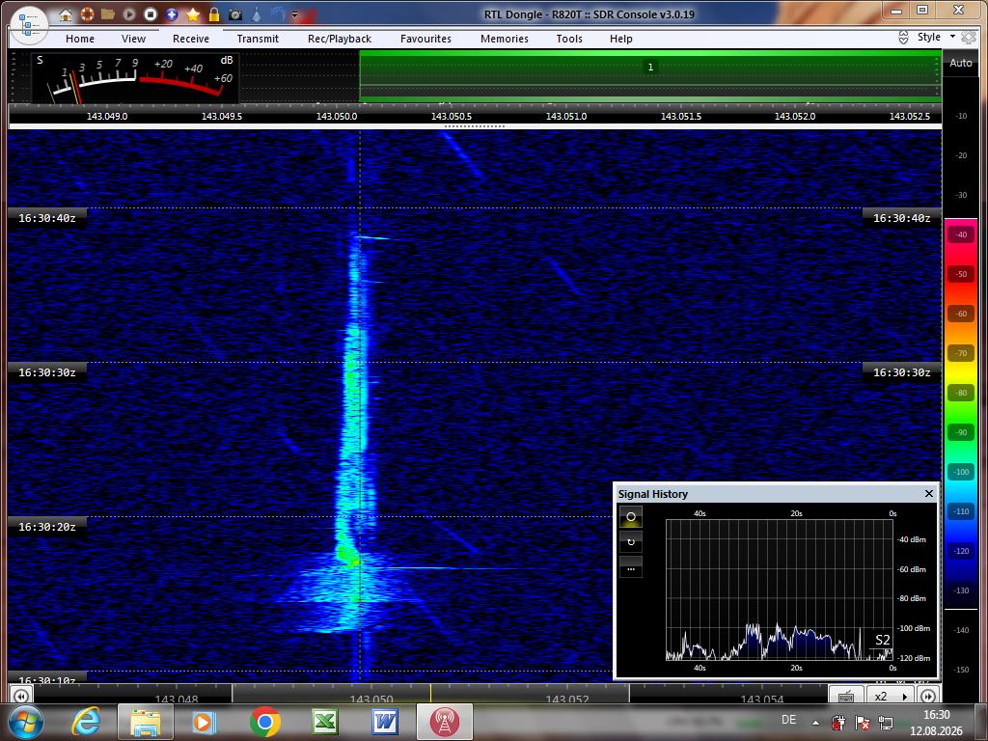Open the round application menu button
The image size is (988, 741).
(29, 24)
